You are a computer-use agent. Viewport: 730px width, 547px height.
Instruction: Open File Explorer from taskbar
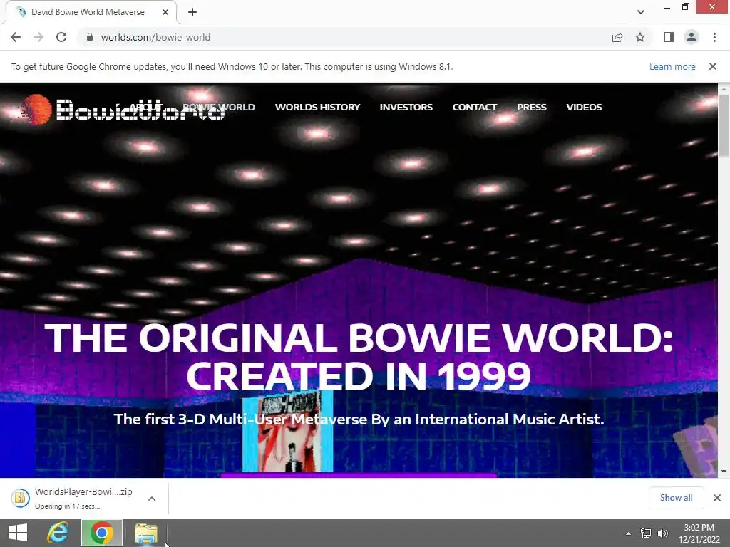coord(146,533)
